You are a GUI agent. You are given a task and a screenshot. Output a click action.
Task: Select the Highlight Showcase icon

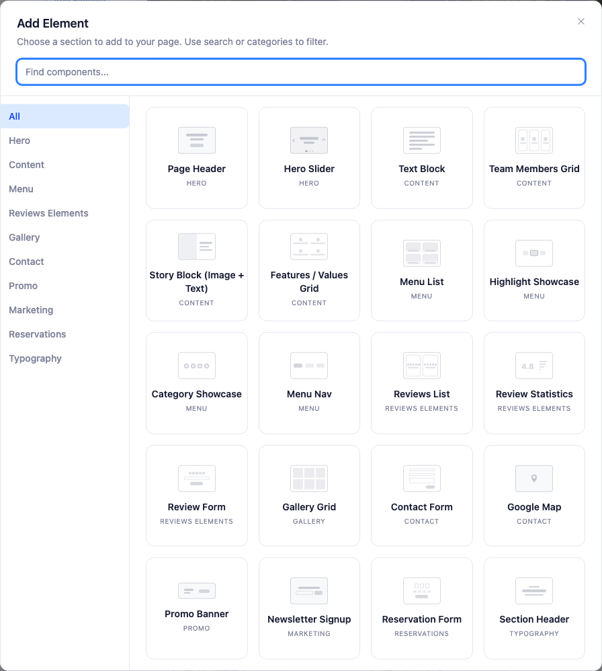coord(534,253)
